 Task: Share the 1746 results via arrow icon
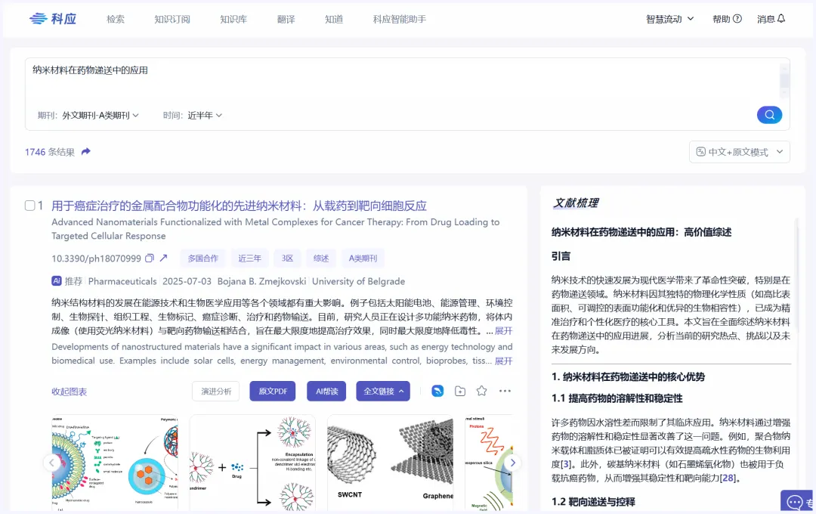click(86, 151)
